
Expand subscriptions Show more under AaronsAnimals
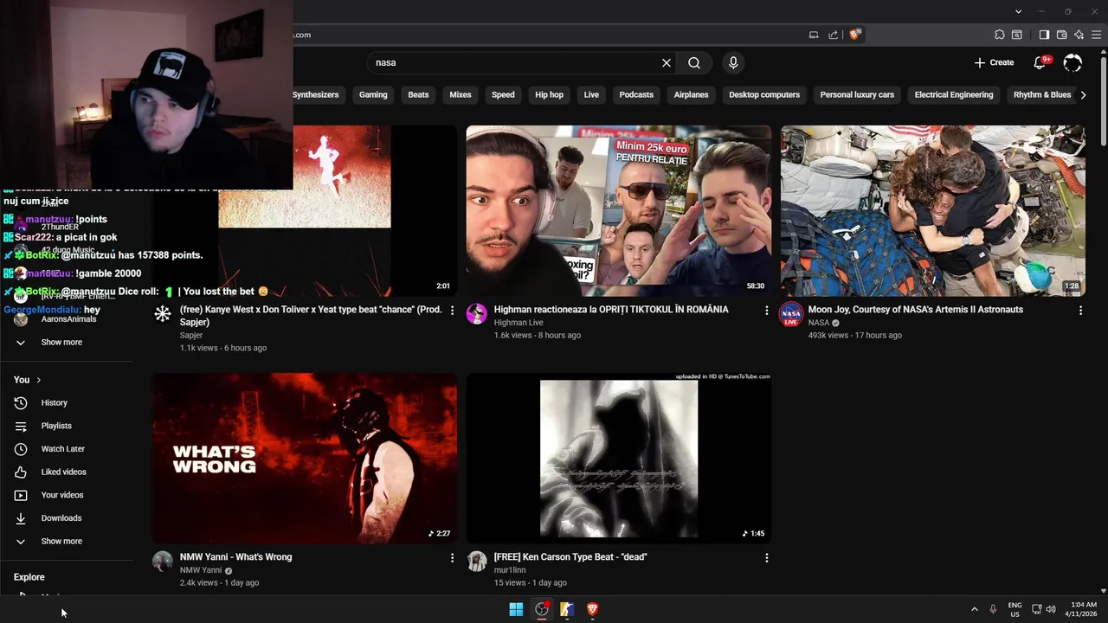point(61,342)
